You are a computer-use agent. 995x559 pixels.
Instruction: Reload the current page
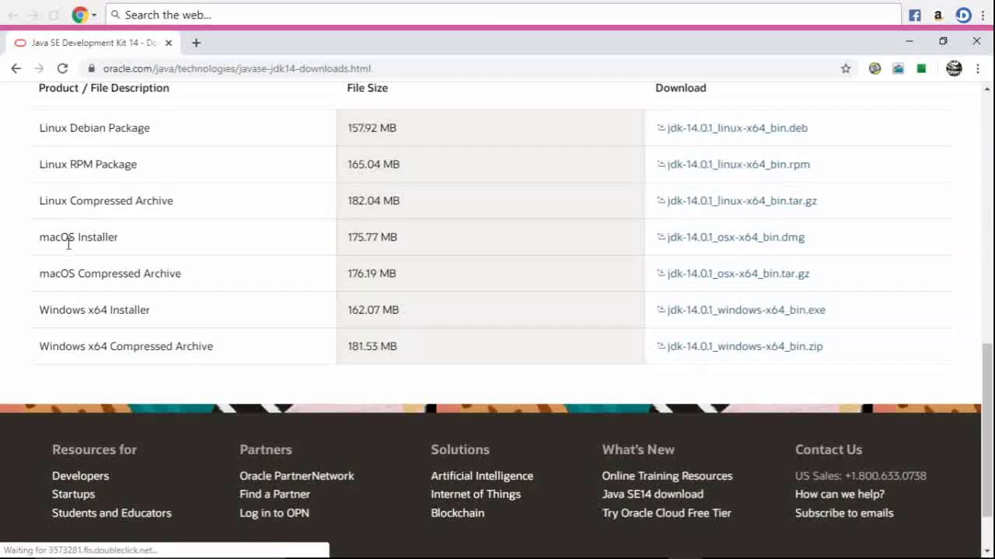pos(62,68)
